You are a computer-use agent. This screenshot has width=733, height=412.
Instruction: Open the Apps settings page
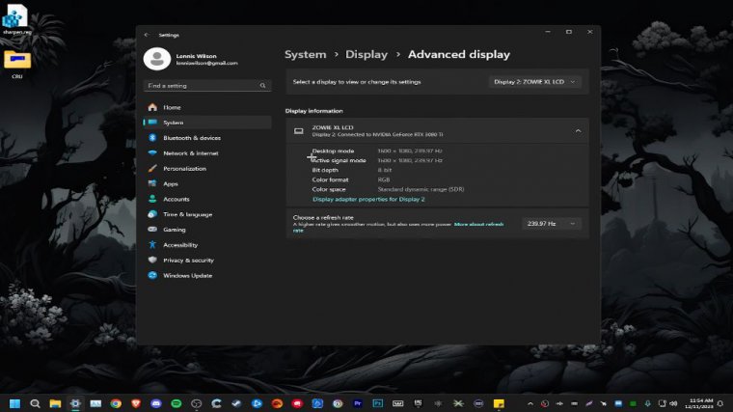[171, 183]
